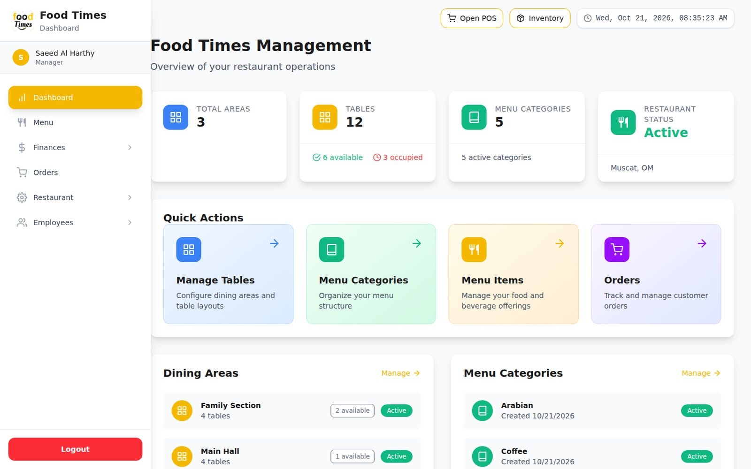This screenshot has height=469, width=751.
Task: Click the 1 available badge for Main Hall
Action: (x=353, y=457)
